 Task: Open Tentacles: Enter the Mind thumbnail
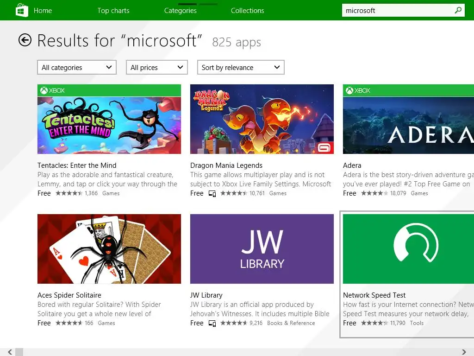[109, 119]
